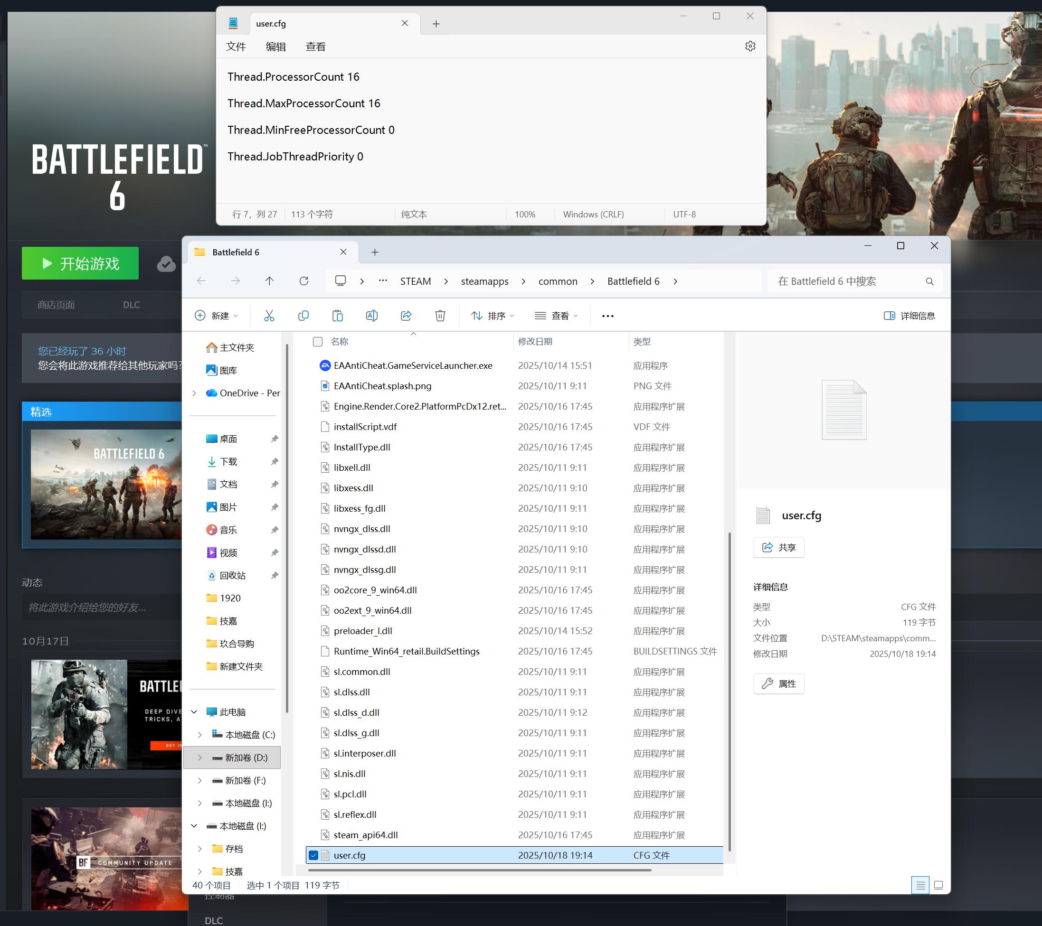Click the 100% zoom control in Notepad status bar
This screenshot has height=926, width=1042.
pos(525,214)
